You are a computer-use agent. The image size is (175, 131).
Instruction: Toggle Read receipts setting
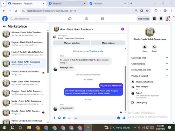142,88
